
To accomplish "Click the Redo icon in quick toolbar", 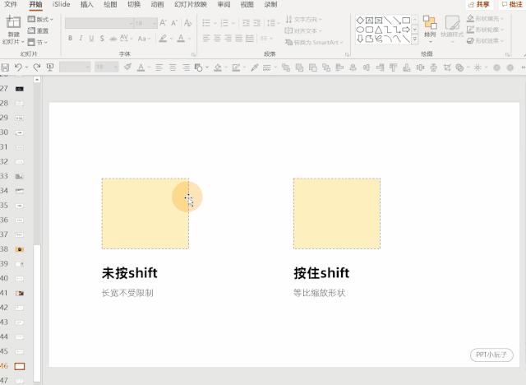I will pyautogui.click(x=36, y=67).
